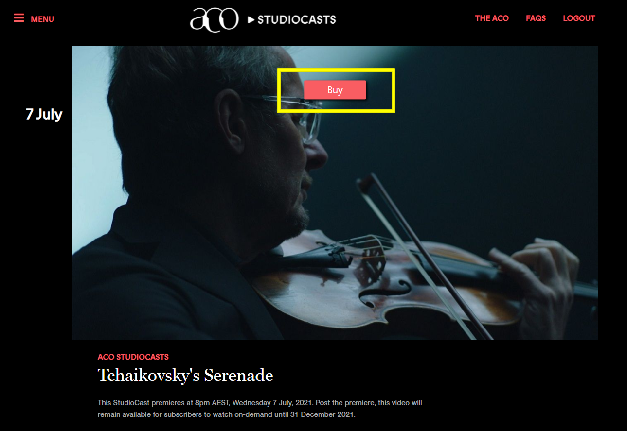Select the 7 July date label

44,114
